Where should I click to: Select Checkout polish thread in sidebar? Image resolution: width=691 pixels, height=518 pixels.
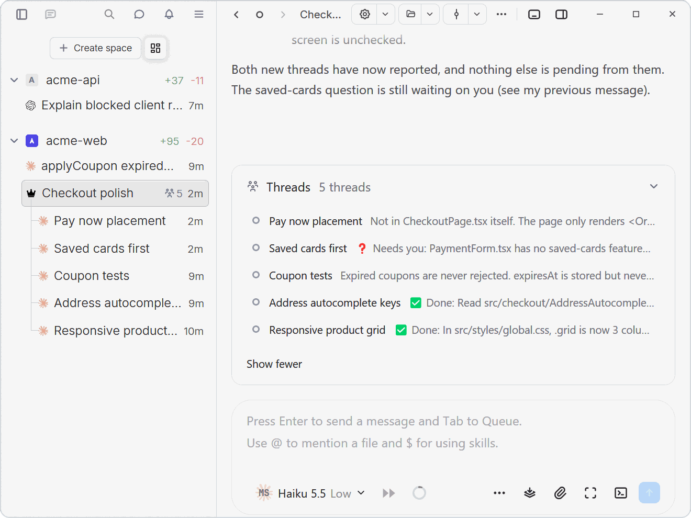pyautogui.click(x=115, y=194)
